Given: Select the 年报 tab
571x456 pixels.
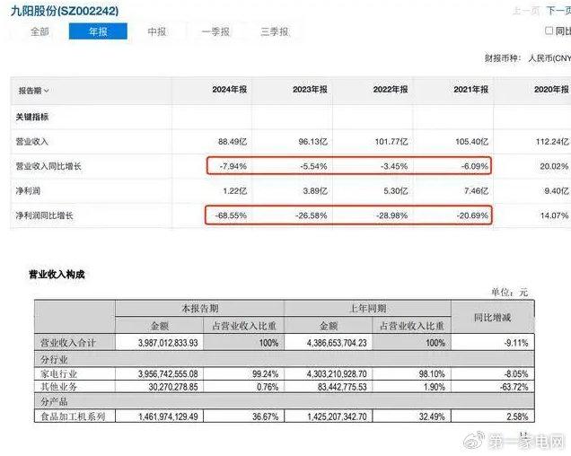Looking at the screenshot, I should tap(98, 31).
